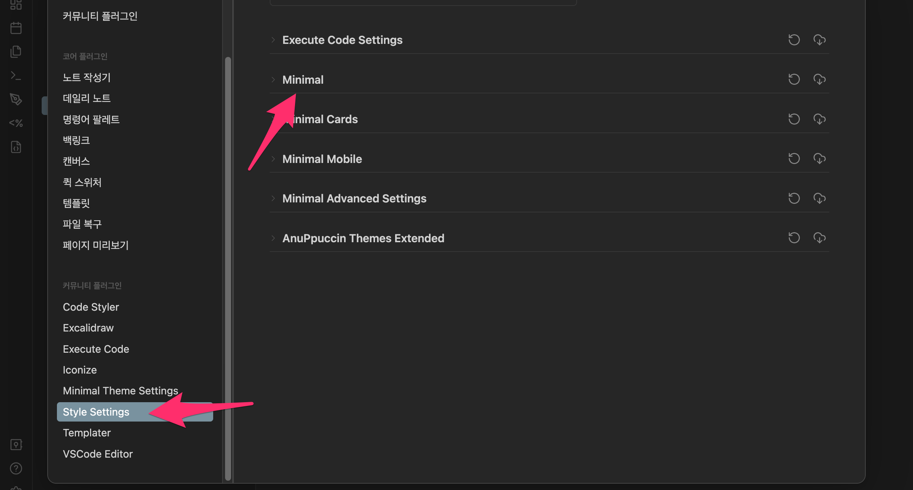Open the Excalidraw plugin settings

pos(88,328)
